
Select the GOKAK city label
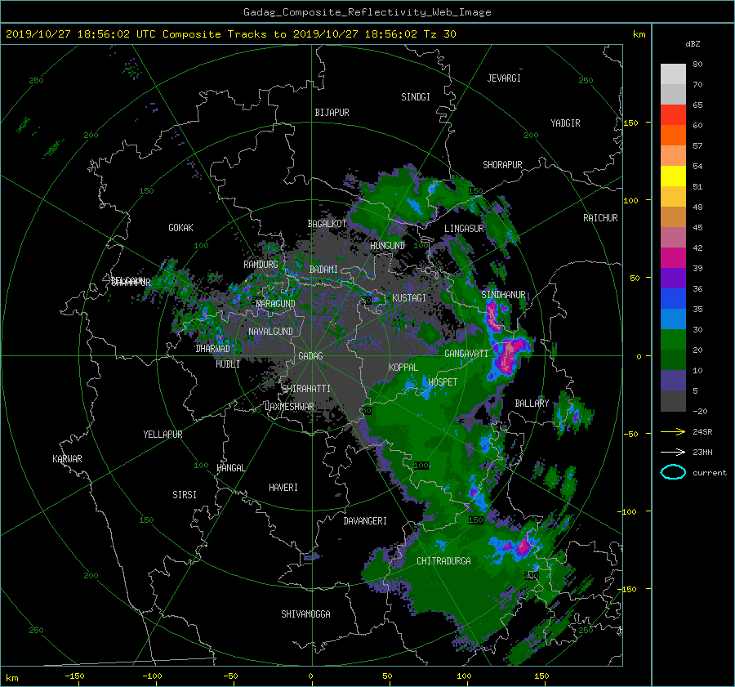181,228
